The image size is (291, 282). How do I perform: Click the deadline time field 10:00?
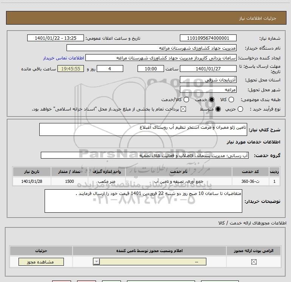point(151,69)
